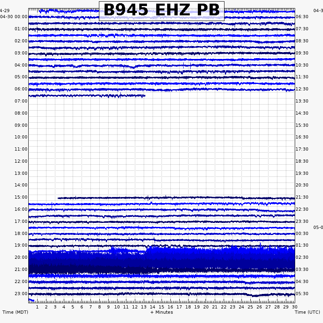Choose the 14:00 MDT row label
This screenshot has width=323, height=323.
coord(21,185)
